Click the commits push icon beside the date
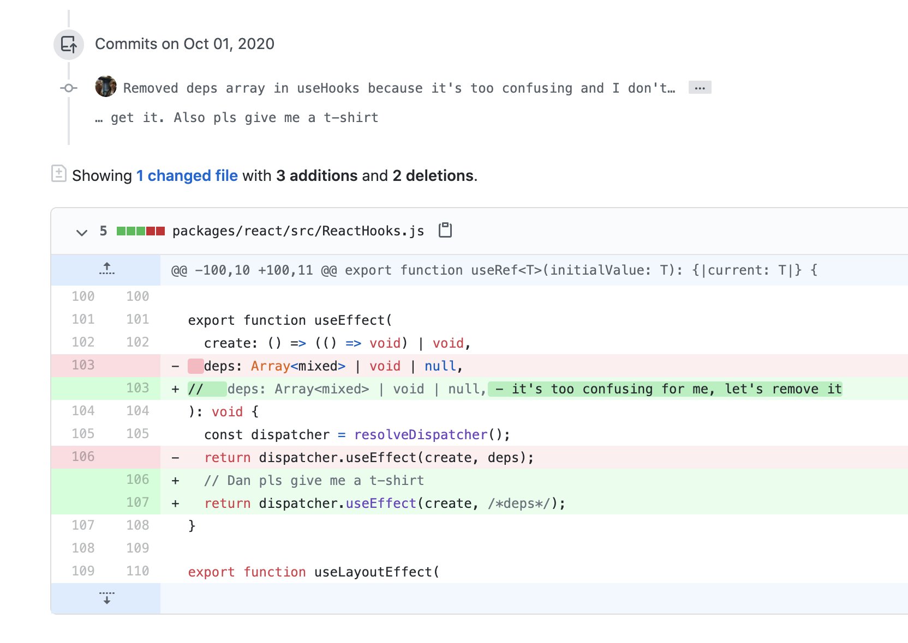Screen dimensions: 908x643 click(x=69, y=44)
